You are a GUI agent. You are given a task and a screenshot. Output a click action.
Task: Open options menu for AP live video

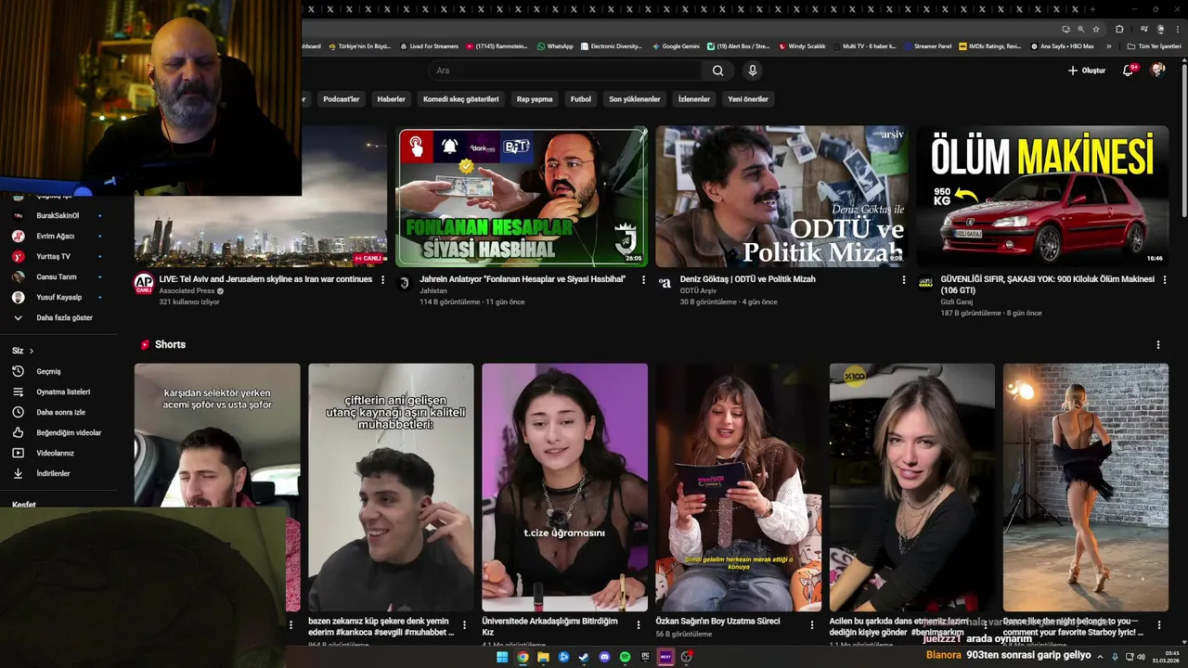[382, 279]
